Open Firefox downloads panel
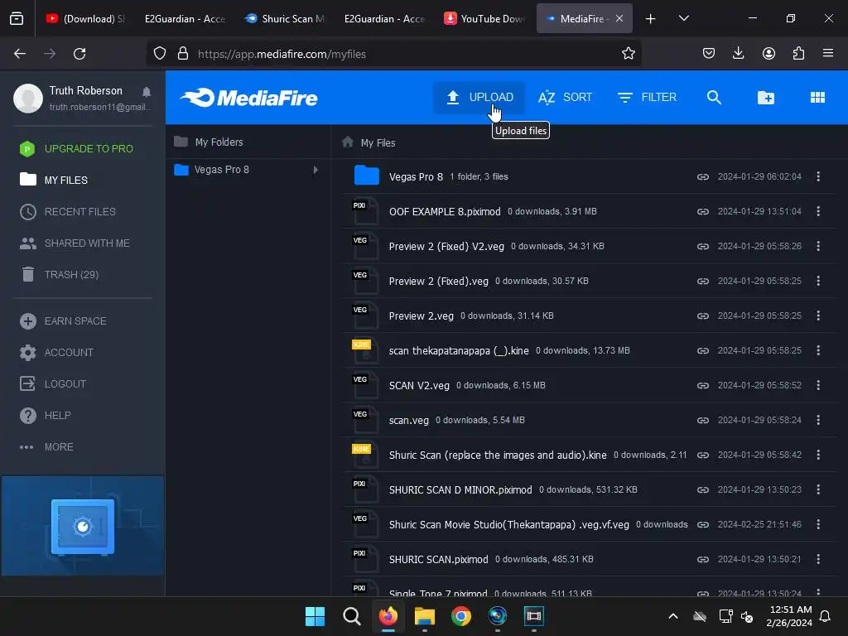This screenshot has height=636, width=848. pyautogui.click(x=738, y=53)
